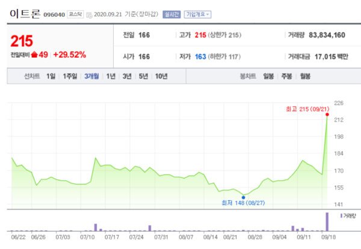Click the 141 price axis label

(x=339, y=204)
